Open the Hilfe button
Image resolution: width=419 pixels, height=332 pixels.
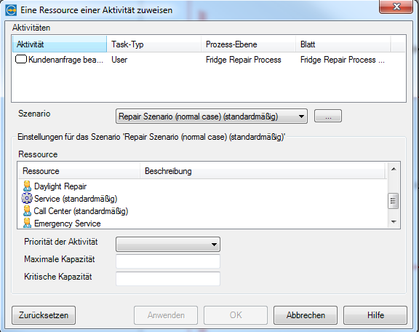pos(375,315)
